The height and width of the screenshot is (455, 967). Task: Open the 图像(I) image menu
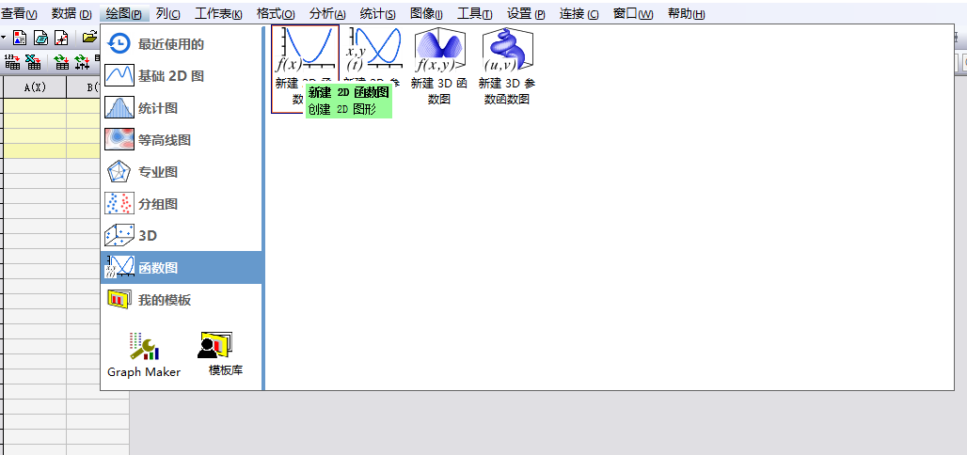click(427, 13)
